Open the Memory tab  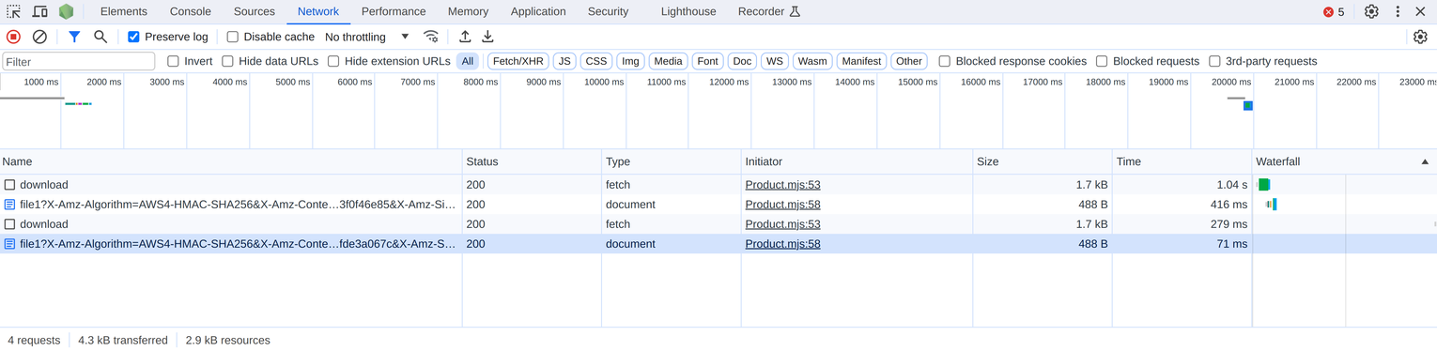[x=468, y=11]
